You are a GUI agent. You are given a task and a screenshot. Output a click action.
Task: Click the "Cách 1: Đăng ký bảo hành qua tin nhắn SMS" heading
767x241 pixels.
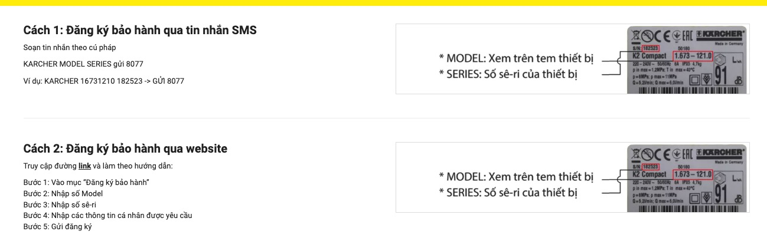click(140, 30)
